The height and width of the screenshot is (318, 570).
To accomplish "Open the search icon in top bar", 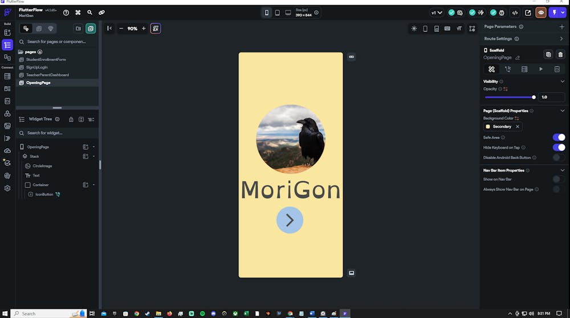I will click(89, 13).
